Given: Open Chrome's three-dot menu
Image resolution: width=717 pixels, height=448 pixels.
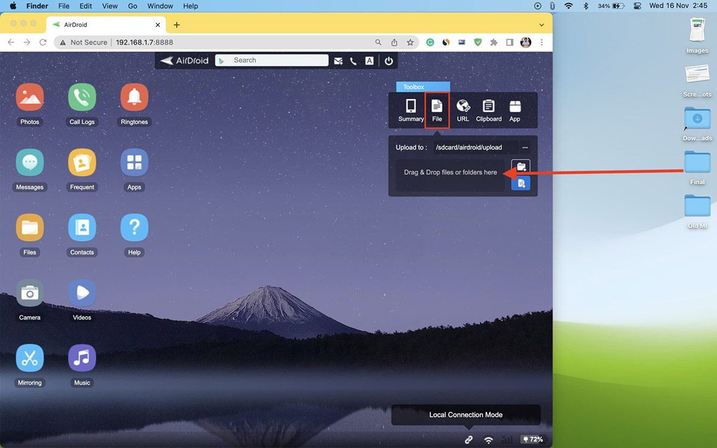Looking at the screenshot, I should [542, 42].
